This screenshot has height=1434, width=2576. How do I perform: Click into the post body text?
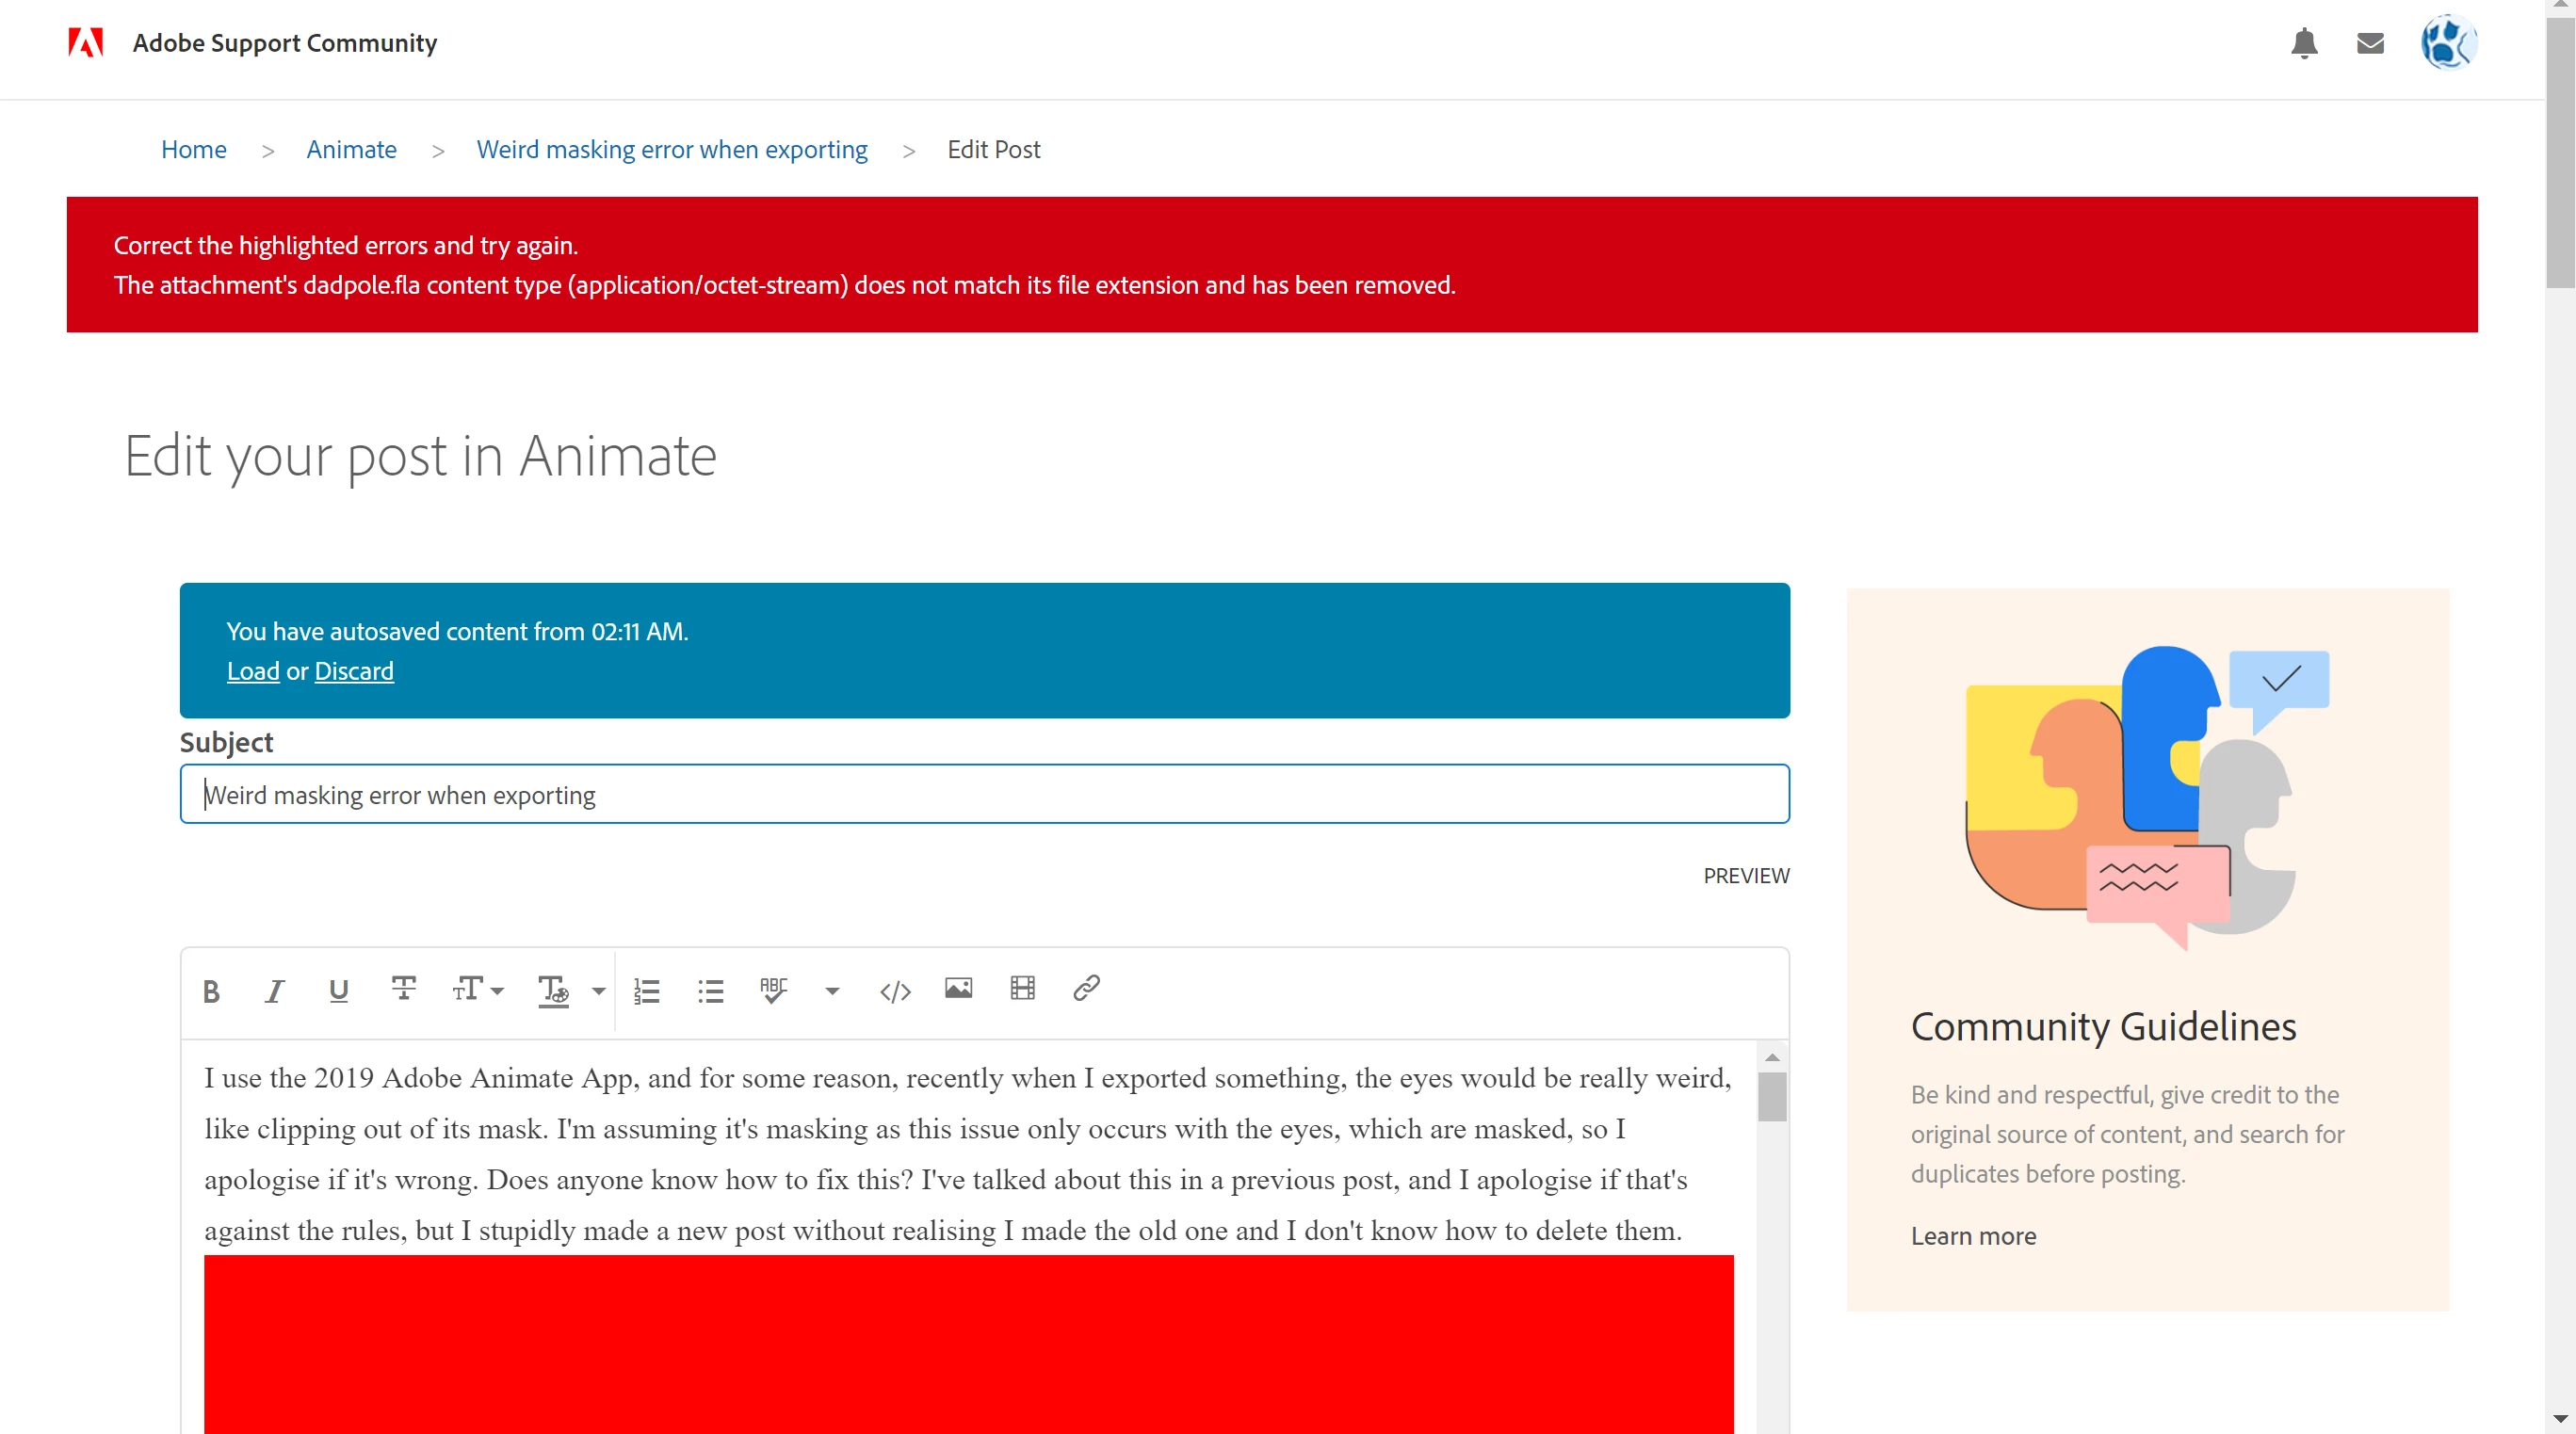[967, 1154]
